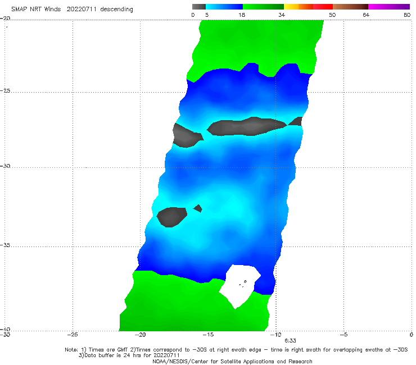Click the "-5" longitude label on the bottom axis
Screen dimensions: 416x365
coord(343,335)
